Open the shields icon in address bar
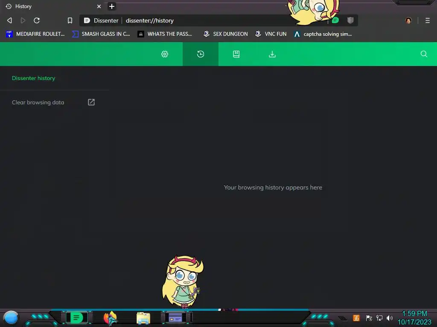Screen dimensions: 437x327 [350, 20]
